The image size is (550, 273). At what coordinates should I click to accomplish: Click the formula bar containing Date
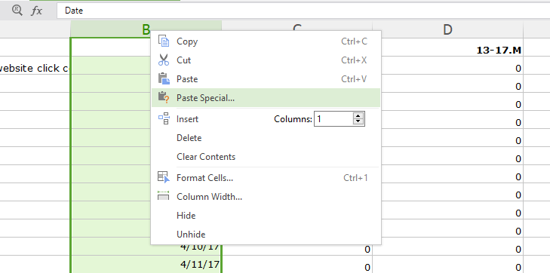click(x=303, y=11)
